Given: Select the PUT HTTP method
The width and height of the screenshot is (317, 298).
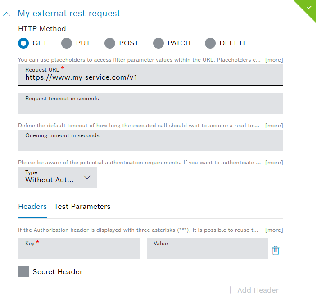Looking at the screenshot, I should click(67, 43).
